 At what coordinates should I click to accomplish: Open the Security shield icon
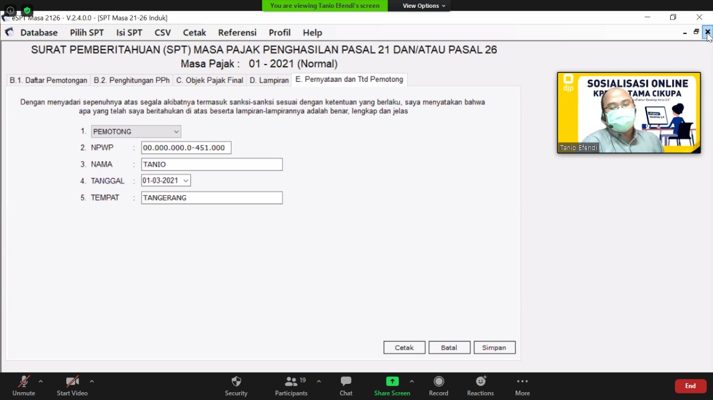(x=236, y=382)
